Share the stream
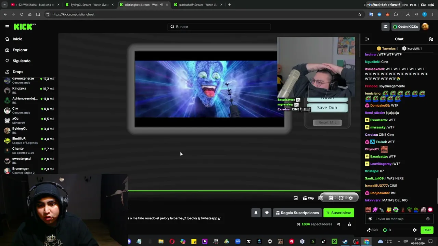 (338, 224)
